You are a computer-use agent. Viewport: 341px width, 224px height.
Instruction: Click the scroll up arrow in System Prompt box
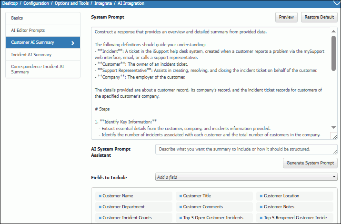333,31
